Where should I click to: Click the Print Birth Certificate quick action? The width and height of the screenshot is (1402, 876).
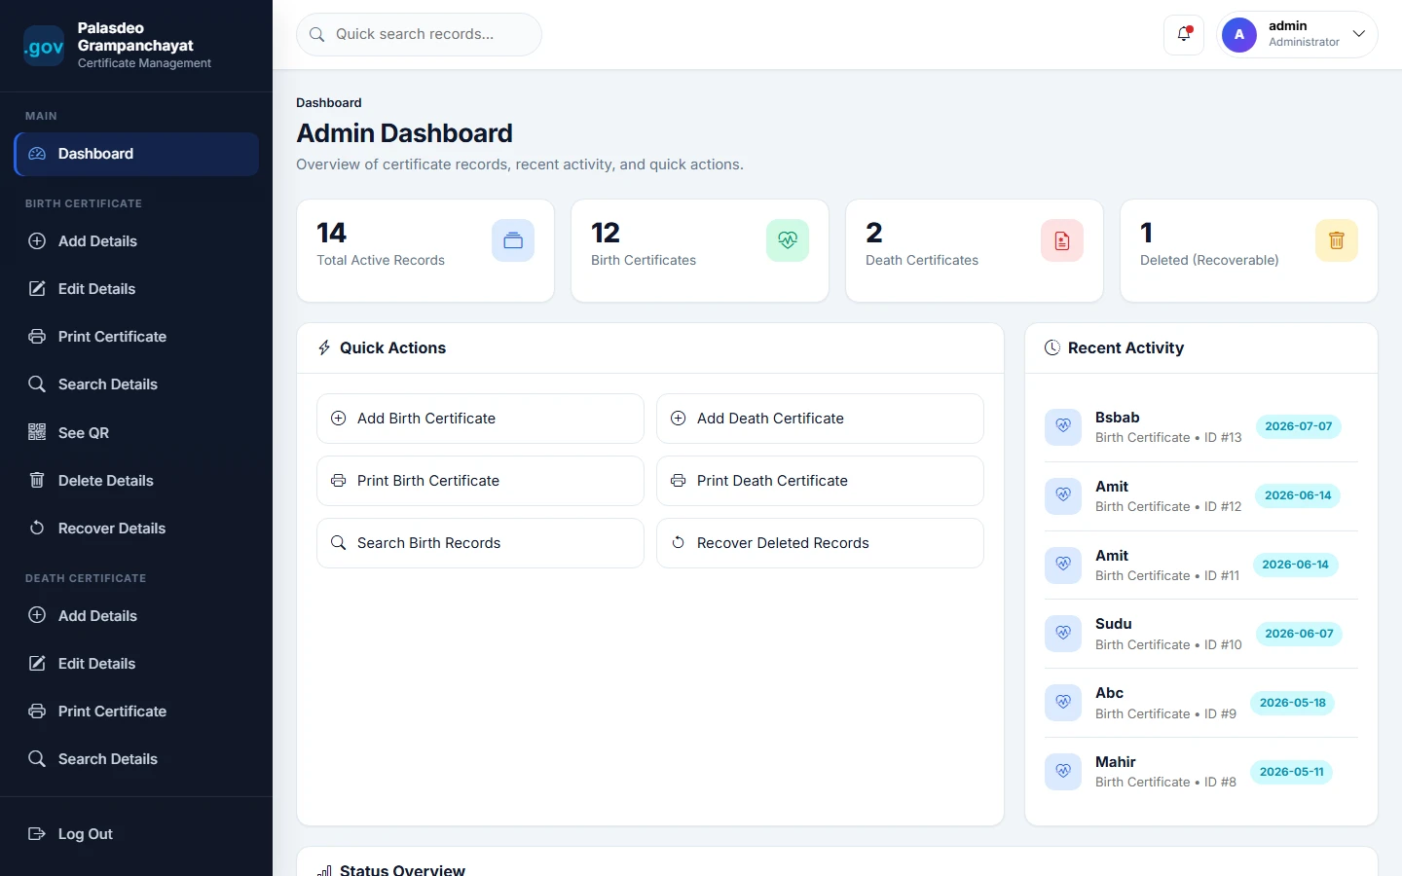[x=480, y=481]
